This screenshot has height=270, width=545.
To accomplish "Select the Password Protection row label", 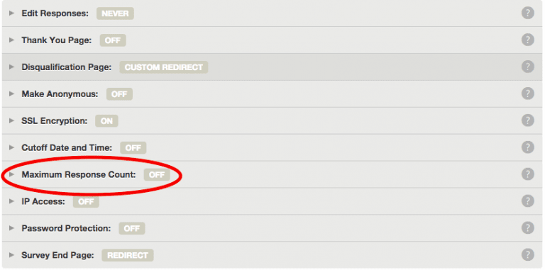I will 66,228.
